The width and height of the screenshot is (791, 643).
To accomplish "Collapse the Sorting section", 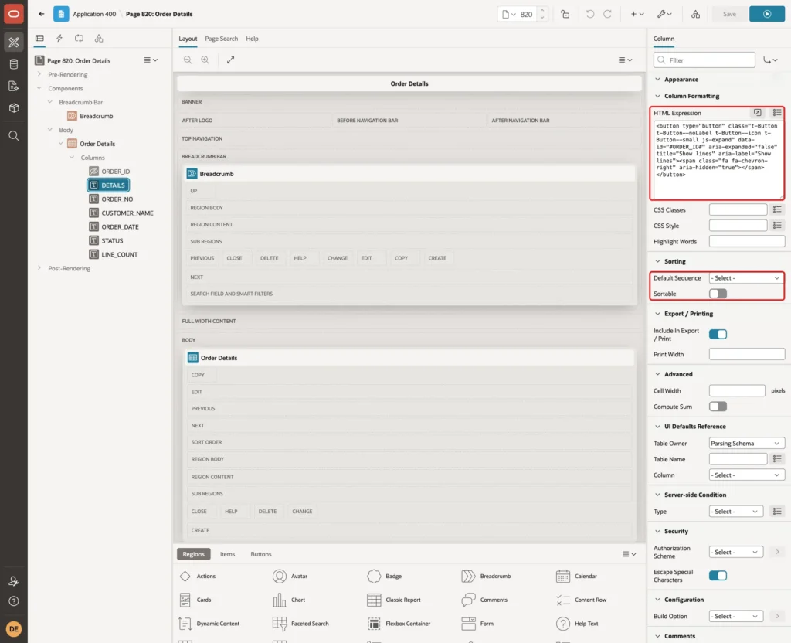I will 657,261.
